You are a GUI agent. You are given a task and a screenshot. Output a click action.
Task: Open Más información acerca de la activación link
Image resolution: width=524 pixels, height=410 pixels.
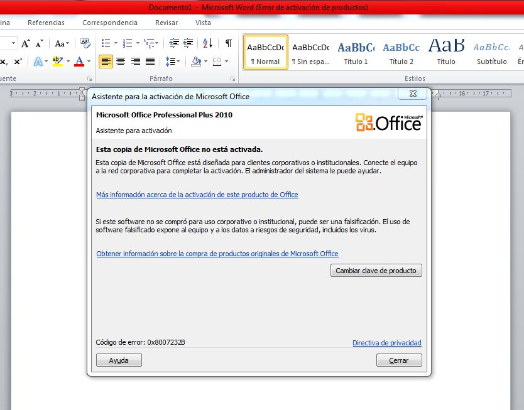pyautogui.click(x=197, y=195)
